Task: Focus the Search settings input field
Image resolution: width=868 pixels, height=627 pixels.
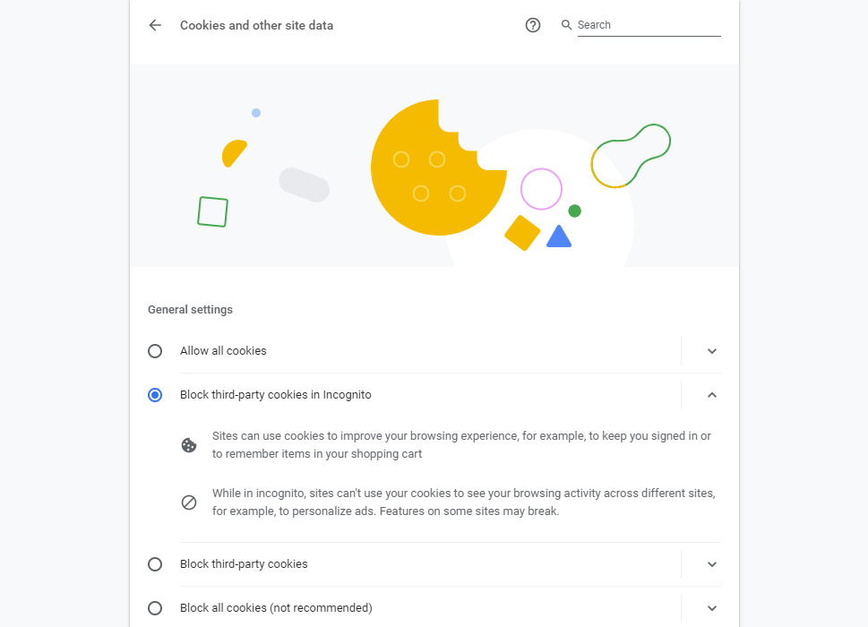Action: [649, 25]
